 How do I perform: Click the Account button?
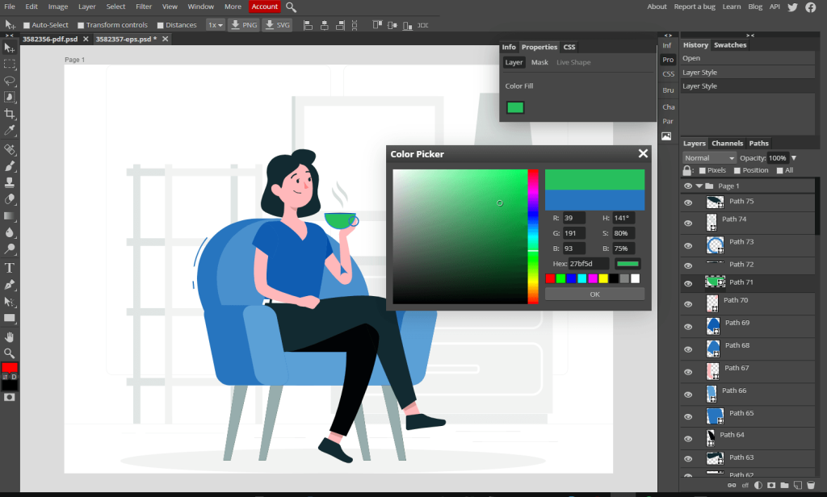(264, 6)
